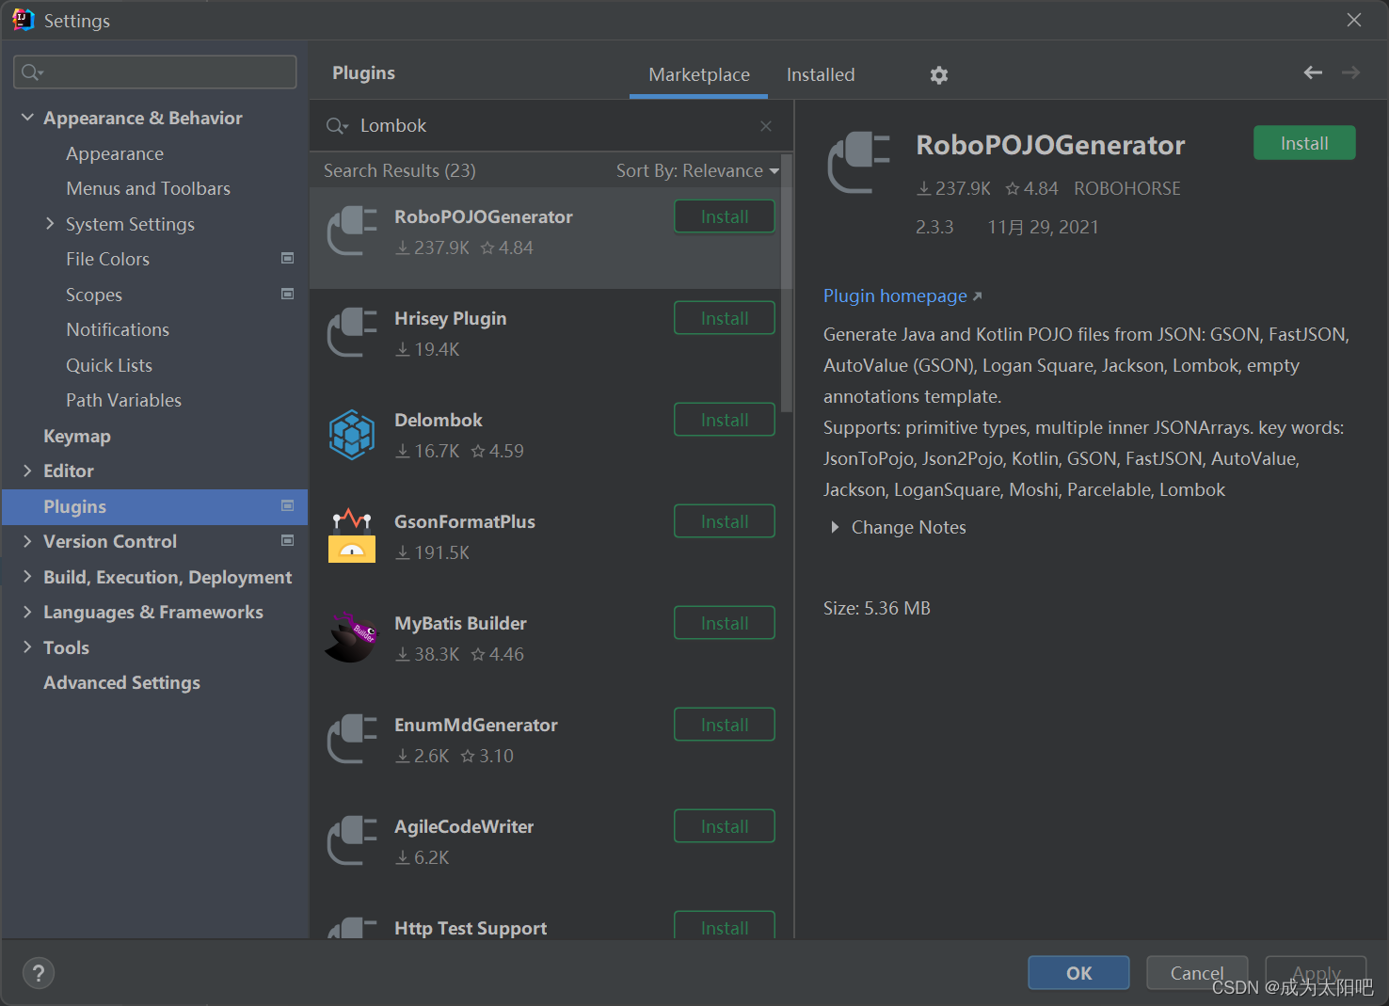The image size is (1389, 1006).
Task: Click the Plugins row settings icon
Action: tap(288, 506)
